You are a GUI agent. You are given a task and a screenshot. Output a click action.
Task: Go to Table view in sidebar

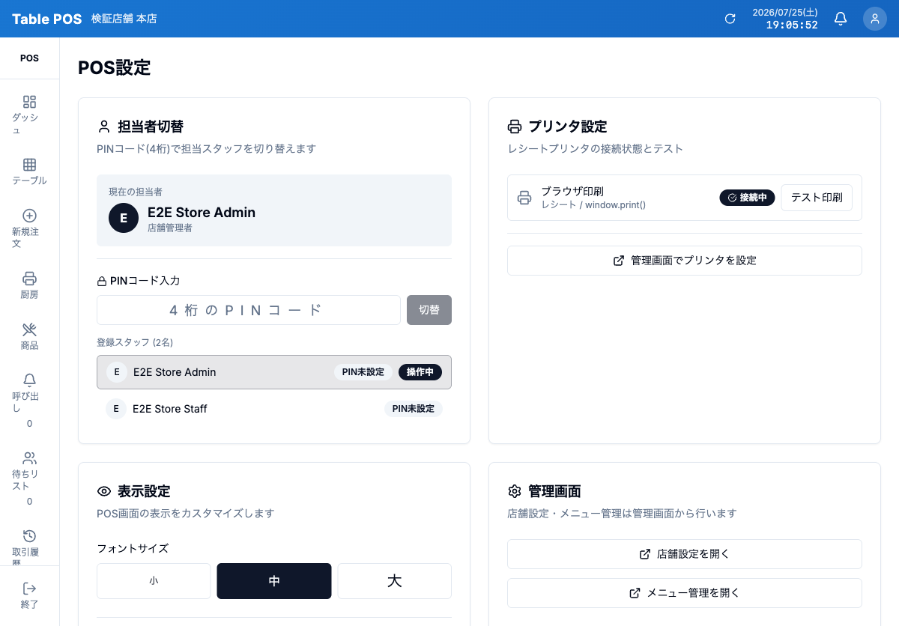(x=29, y=165)
